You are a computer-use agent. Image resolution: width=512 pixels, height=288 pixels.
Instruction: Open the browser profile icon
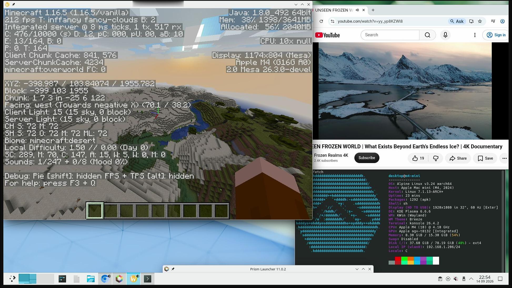[x=503, y=21]
